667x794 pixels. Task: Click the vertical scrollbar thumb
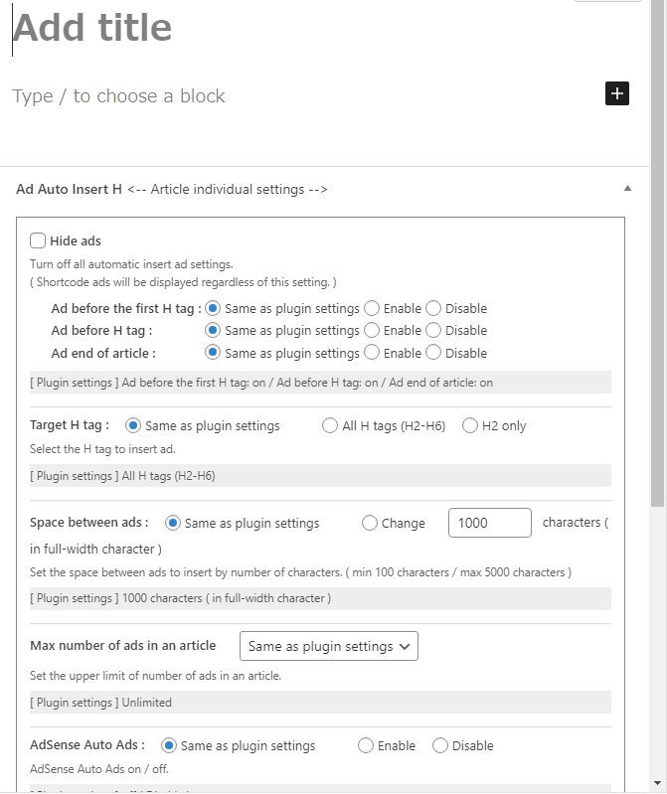657,253
